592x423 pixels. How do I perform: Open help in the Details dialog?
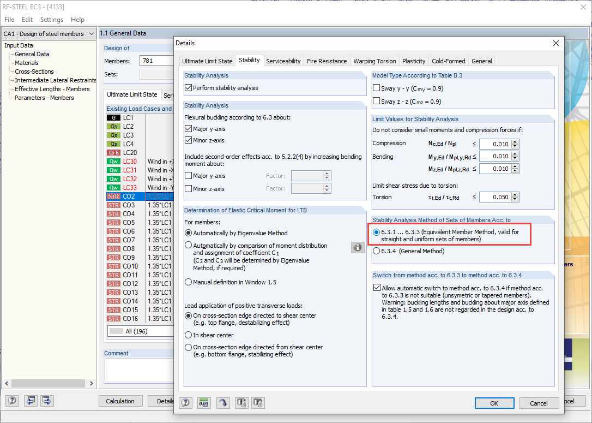tap(185, 403)
